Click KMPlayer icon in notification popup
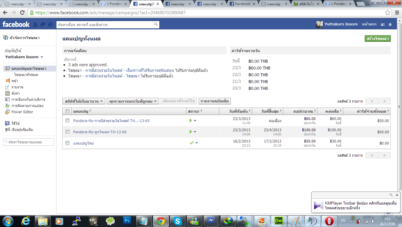 point(318,205)
